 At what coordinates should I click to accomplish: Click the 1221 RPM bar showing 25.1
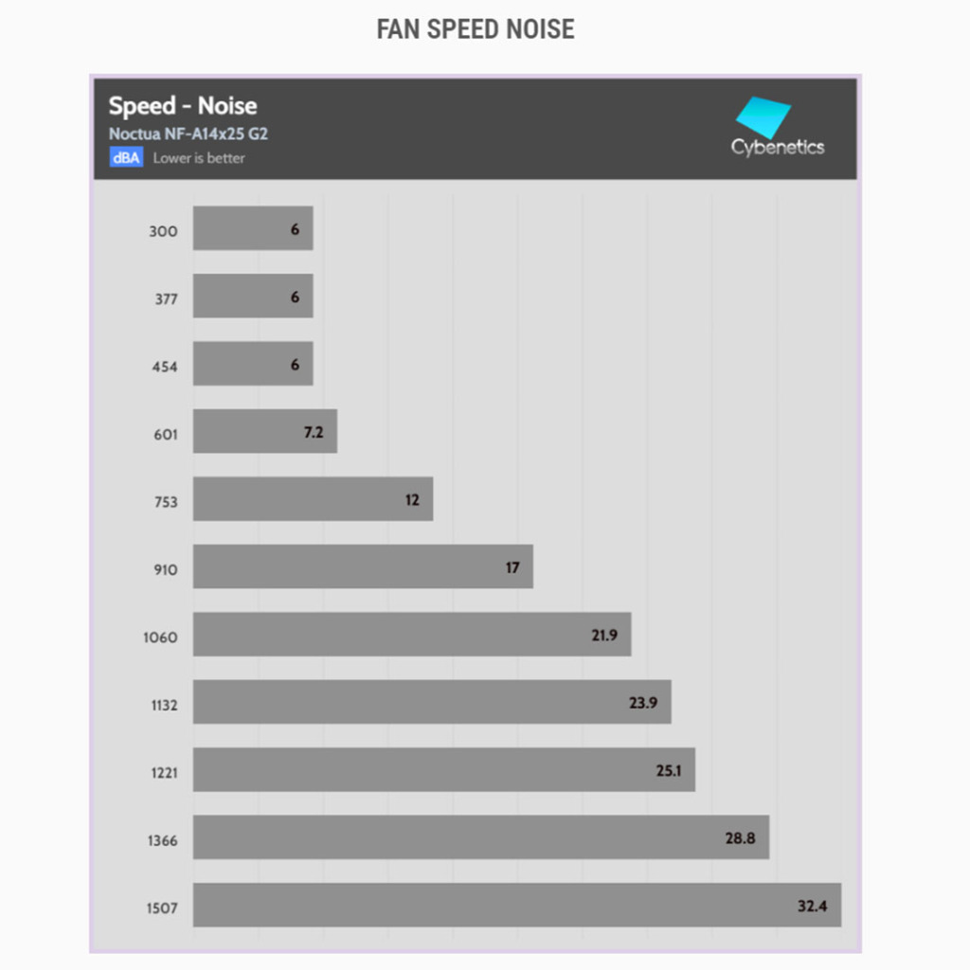point(444,770)
